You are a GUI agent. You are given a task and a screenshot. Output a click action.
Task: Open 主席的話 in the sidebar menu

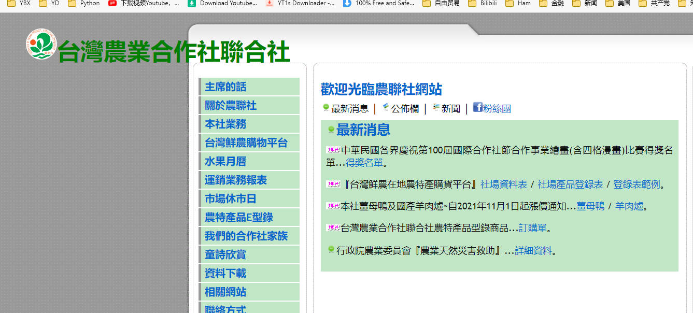(x=225, y=87)
